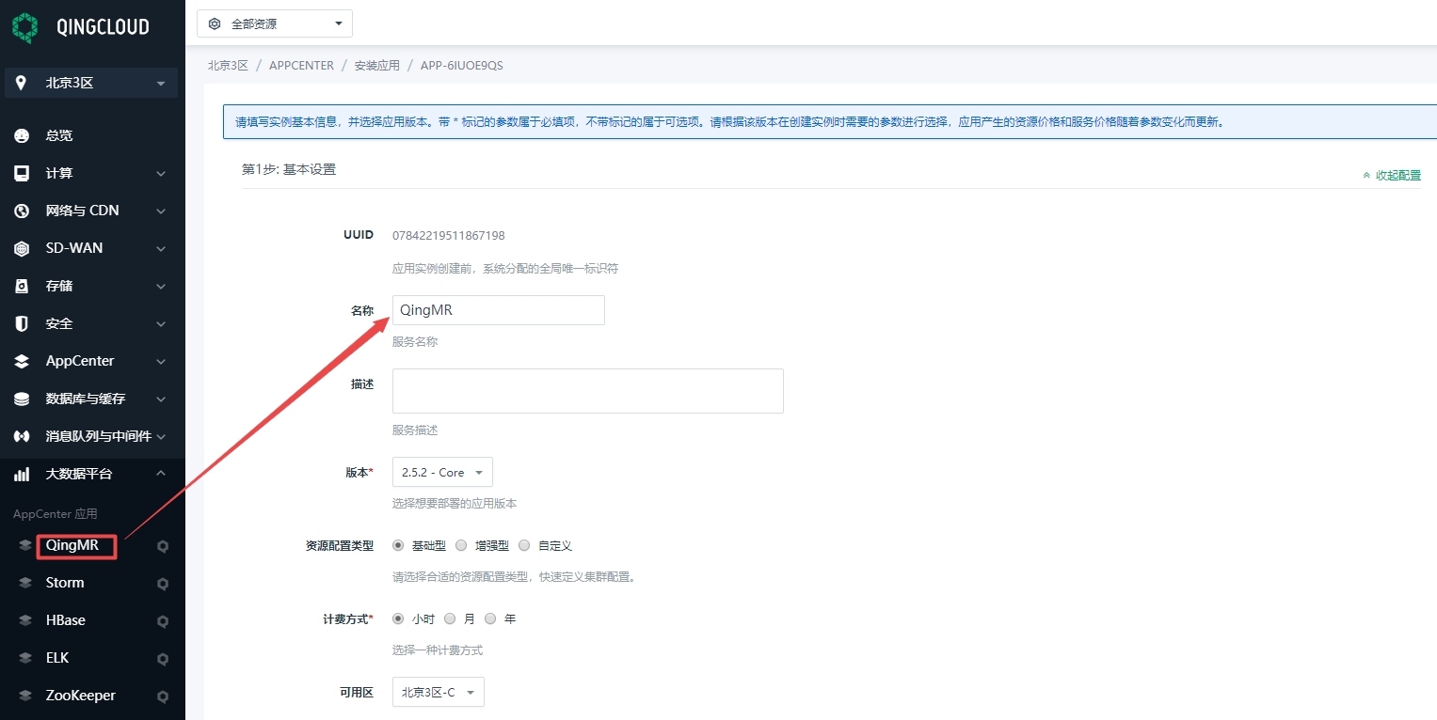Click the SD-WAN icon
Viewport: 1437px width, 720px height.
pos(22,248)
